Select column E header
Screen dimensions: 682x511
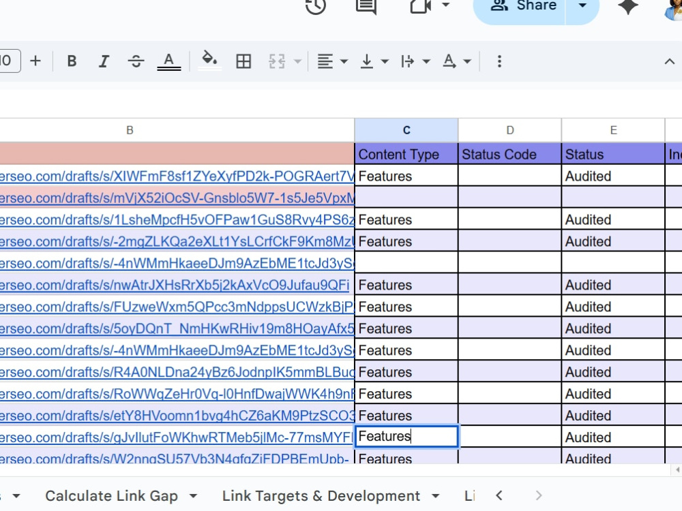[x=613, y=130]
